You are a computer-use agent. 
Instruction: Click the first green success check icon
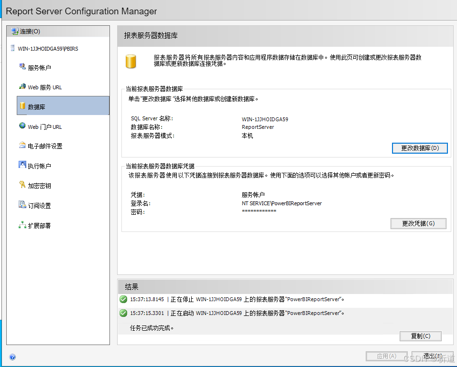(x=123, y=300)
